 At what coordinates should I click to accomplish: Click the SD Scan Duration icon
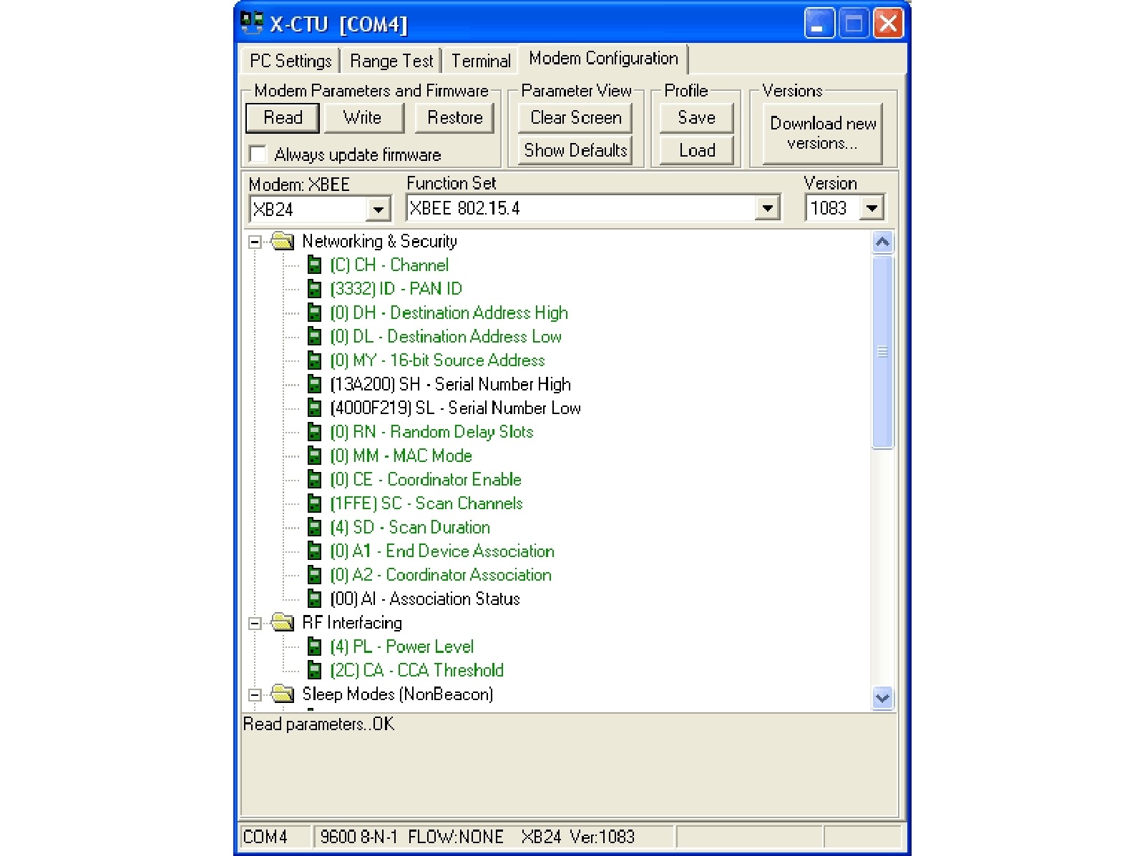(314, 527)
